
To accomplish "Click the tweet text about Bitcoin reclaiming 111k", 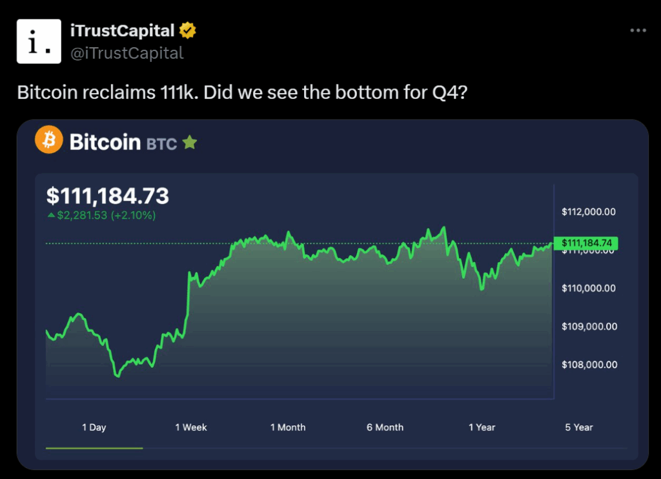I will (x=242, y=92).
